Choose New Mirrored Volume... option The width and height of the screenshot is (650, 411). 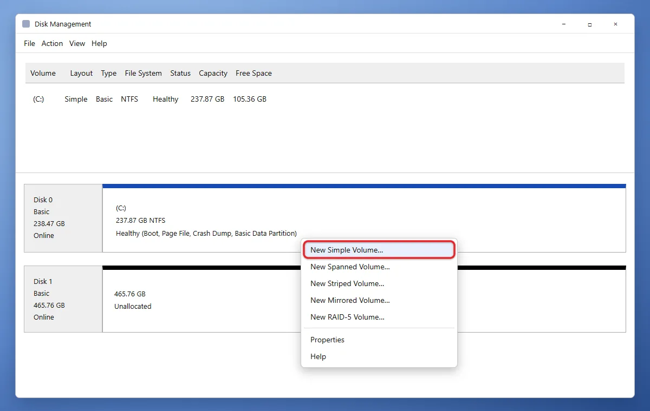[x=379, y=300]
